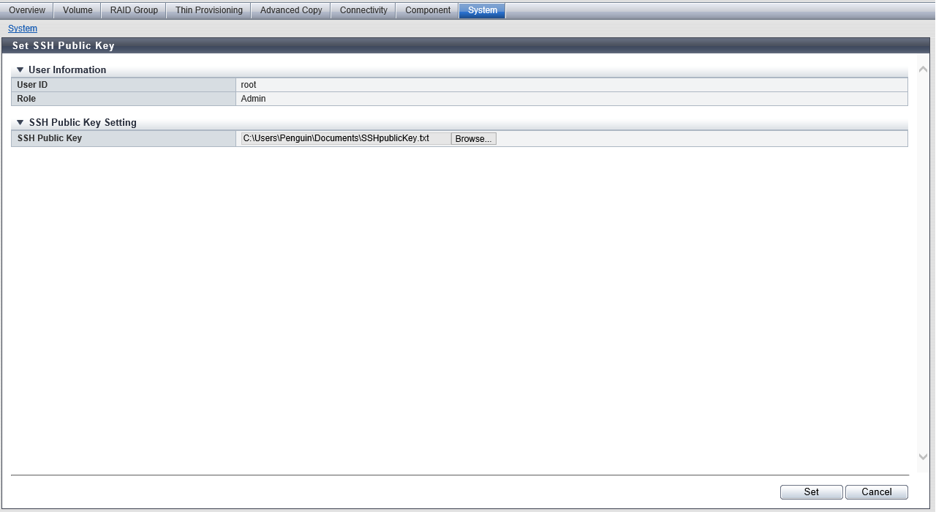This screenshot has height=512, width=936.
Task: Click the scrollbar up arrow
Action: point(923,69)
